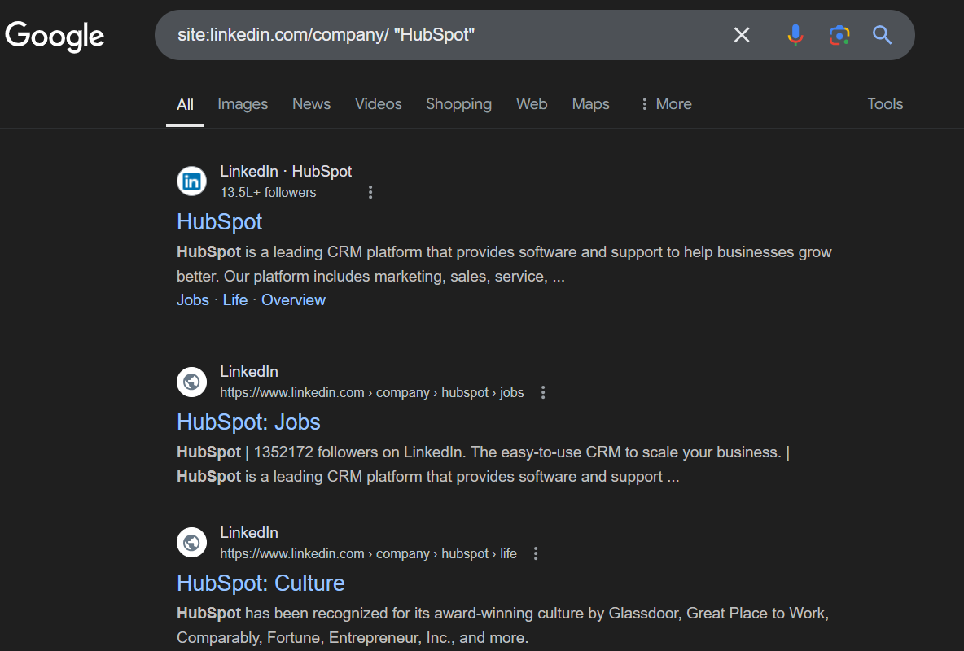This screenshot has height=651, width=964.
Task: Switch to the Images tab
Action: click(x=243, y=104)
